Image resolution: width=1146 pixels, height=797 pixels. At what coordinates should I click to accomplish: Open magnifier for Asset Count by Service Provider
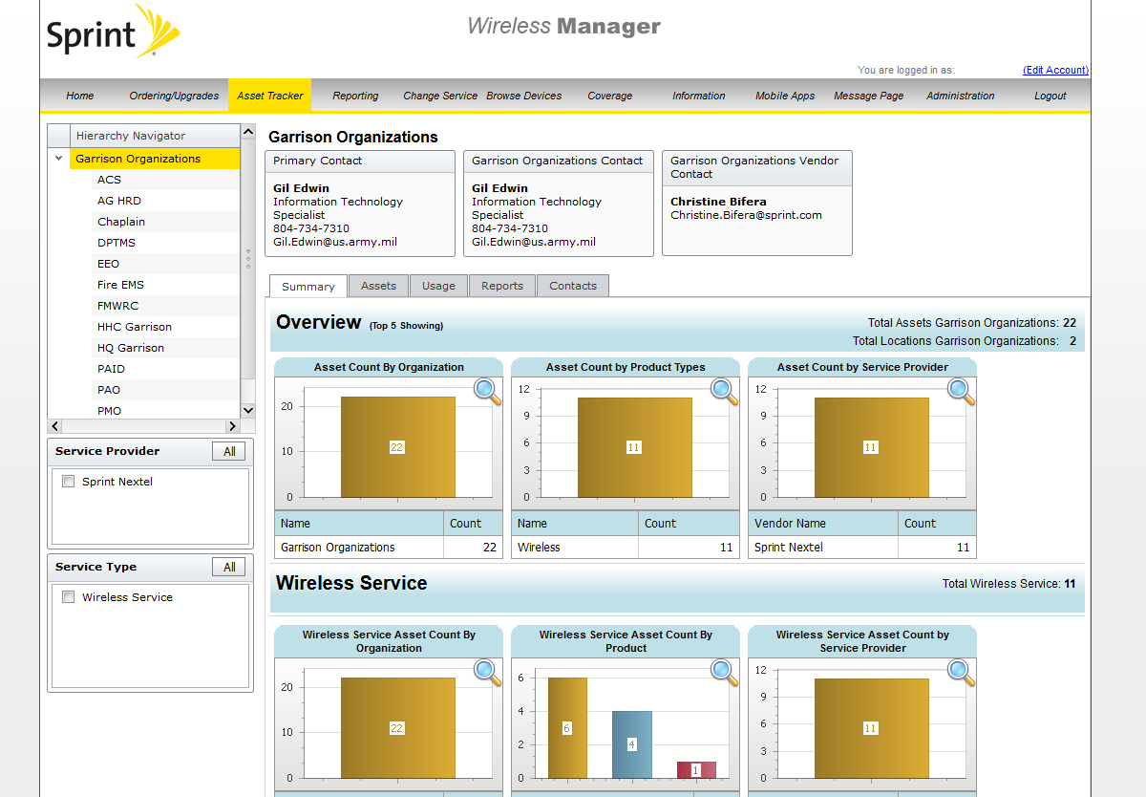click(961, 391)
